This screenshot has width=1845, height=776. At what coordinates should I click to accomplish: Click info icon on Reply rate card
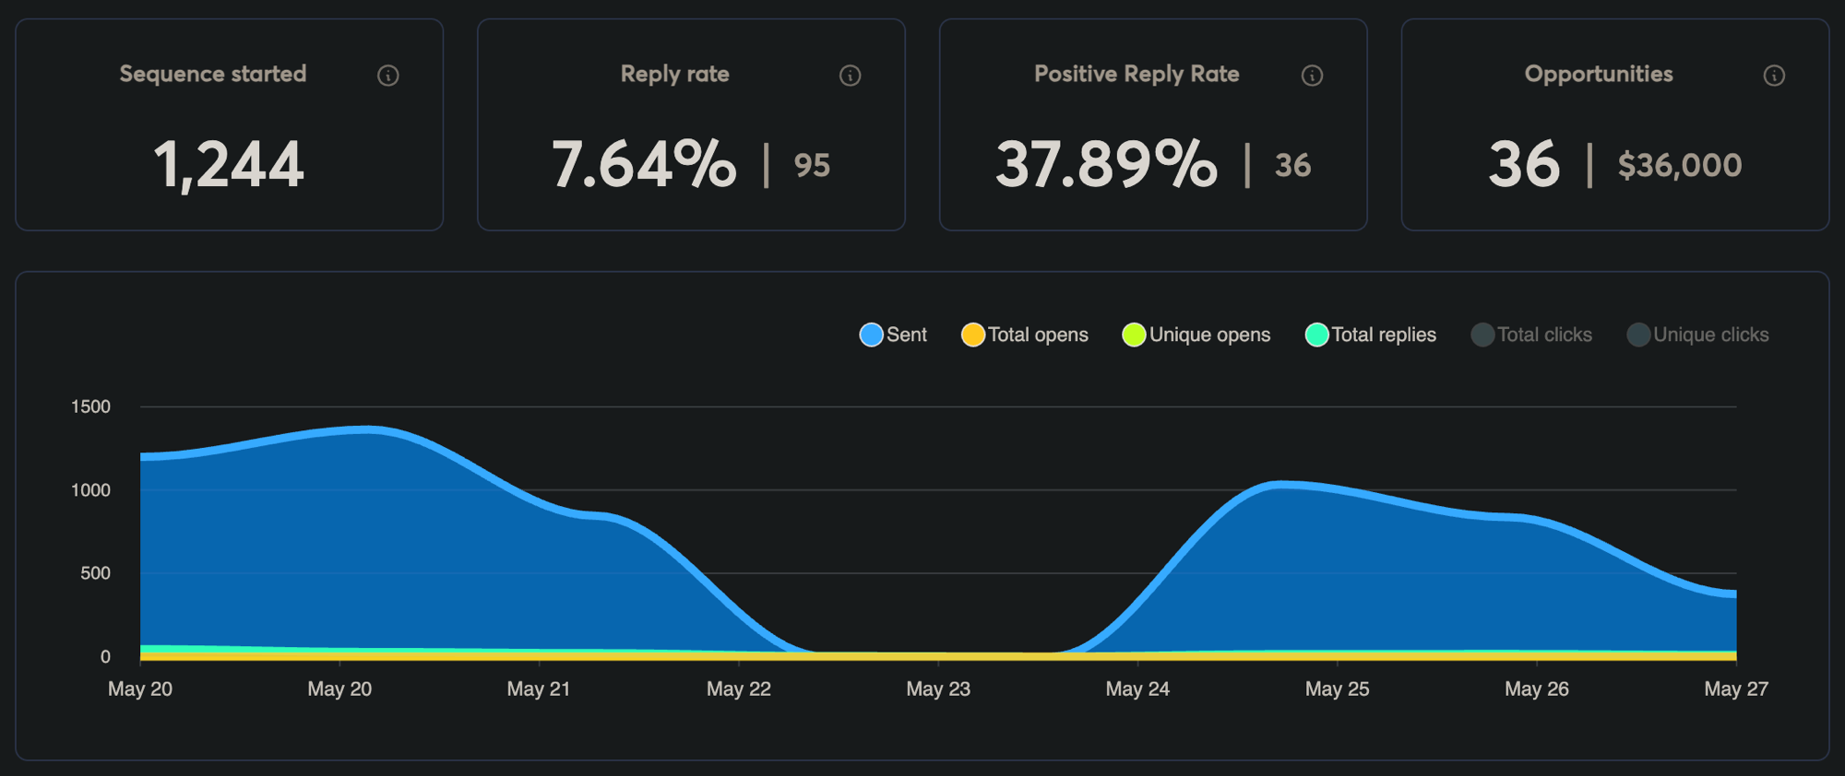pyautogui.click(x=851, y=76)
